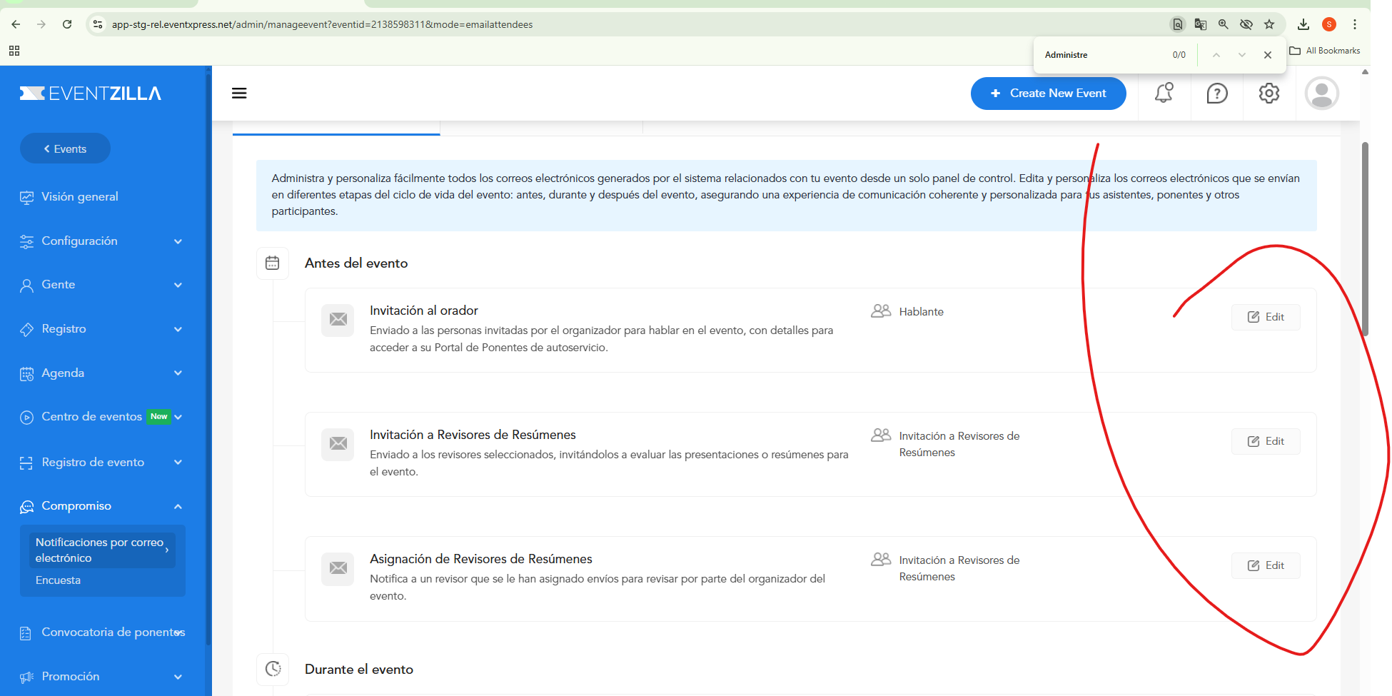1392x696 pixels.
Task: Select Encuesta under Compromiso
Action: pyautogui.click(x=58, y=580)
